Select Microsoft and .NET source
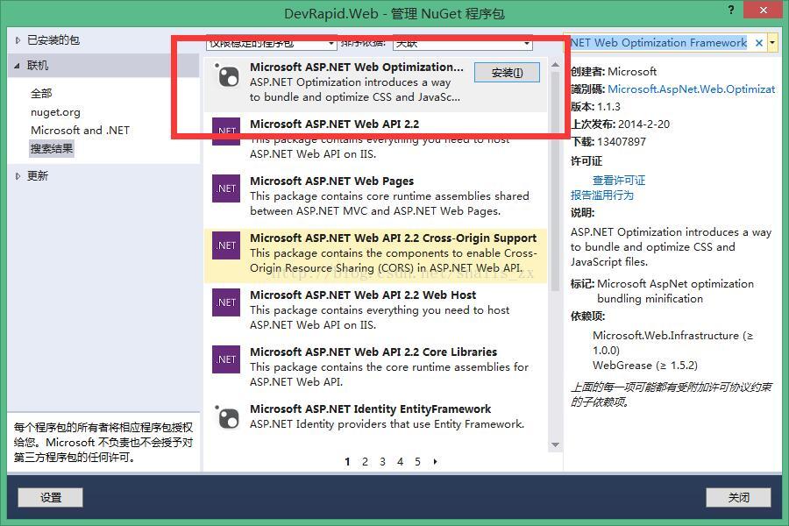The width and height of the screenshot is (789, 526). (x=80, y=131)
